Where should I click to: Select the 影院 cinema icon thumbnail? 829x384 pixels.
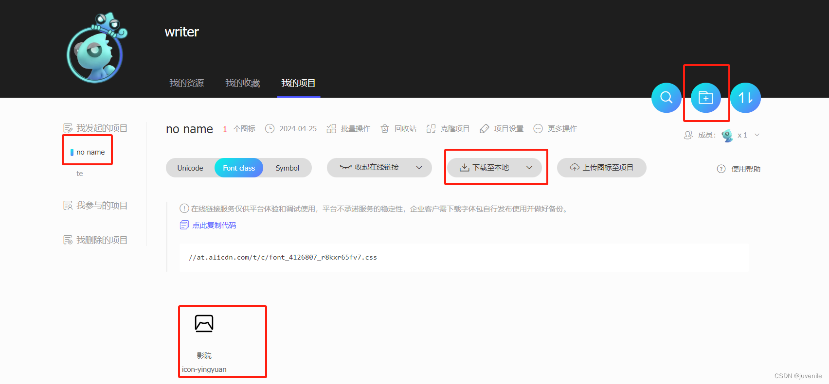[x=204, y=323]
